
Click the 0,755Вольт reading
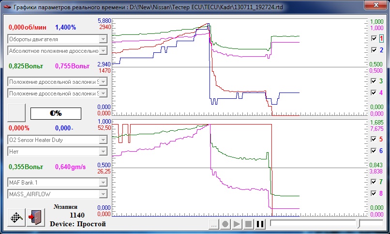(72, 66)
